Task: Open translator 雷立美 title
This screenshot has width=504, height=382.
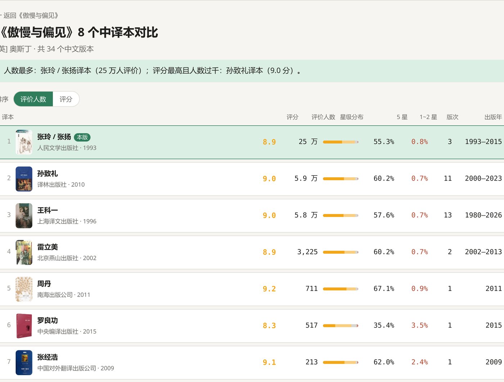Action: (48, 247)
